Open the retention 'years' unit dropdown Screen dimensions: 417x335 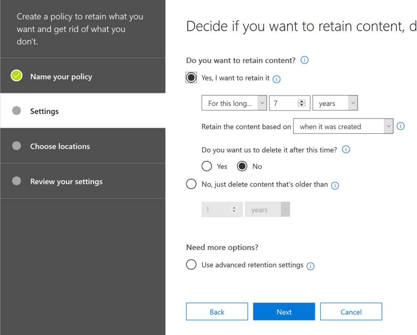point(335,103)
